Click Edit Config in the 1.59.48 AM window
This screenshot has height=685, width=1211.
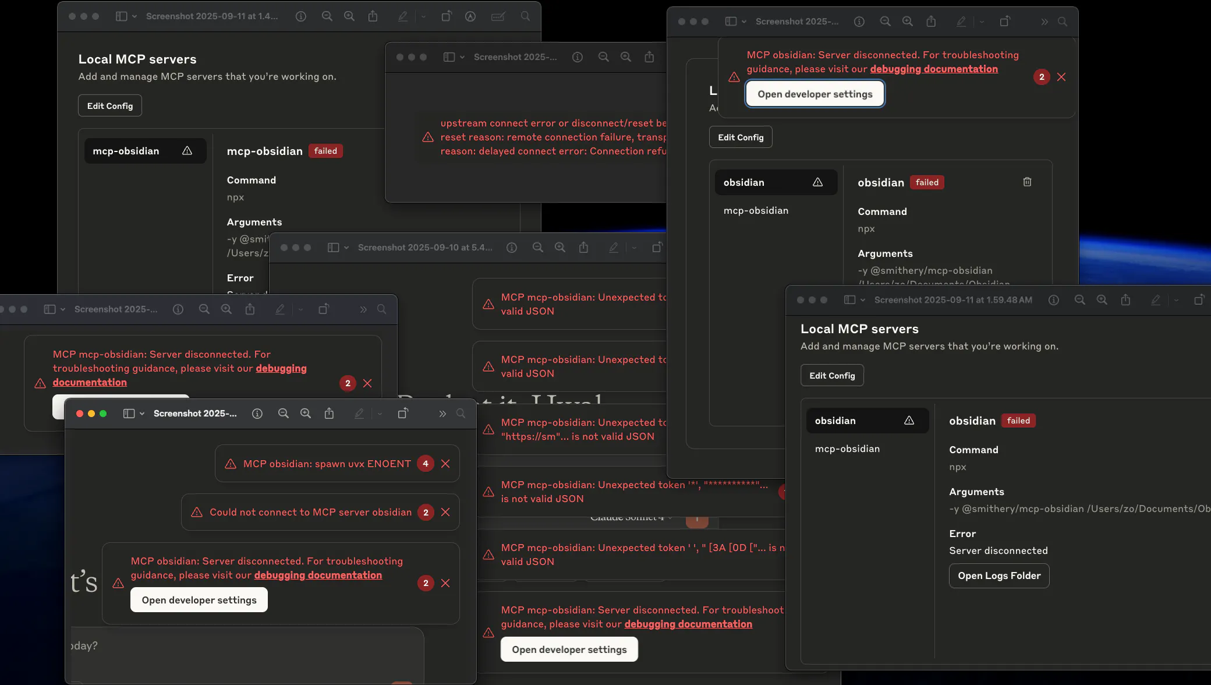[832, 376]
